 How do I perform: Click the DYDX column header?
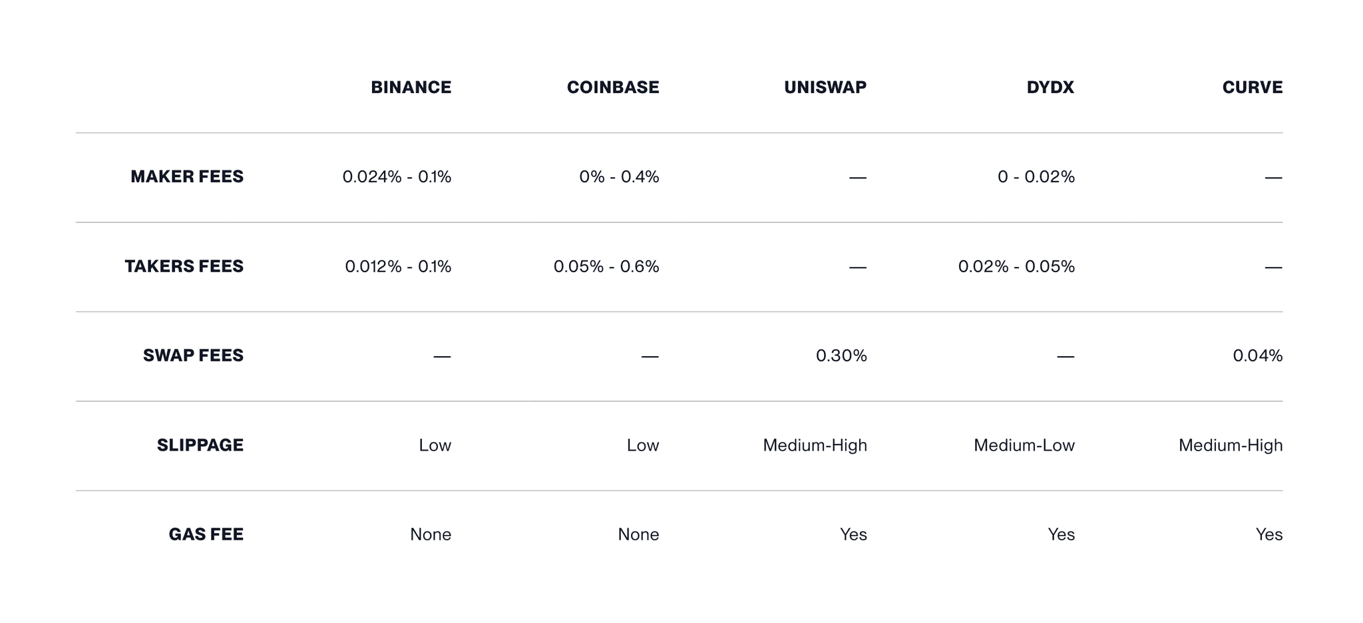1050,87
